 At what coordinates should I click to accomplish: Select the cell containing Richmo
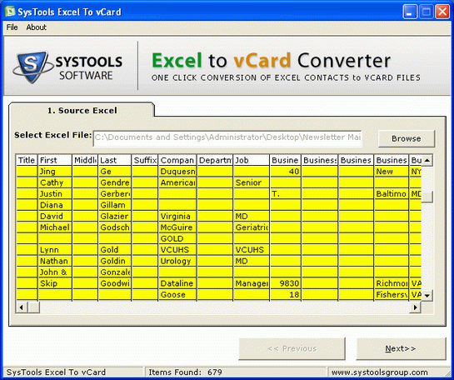[391, 283]
